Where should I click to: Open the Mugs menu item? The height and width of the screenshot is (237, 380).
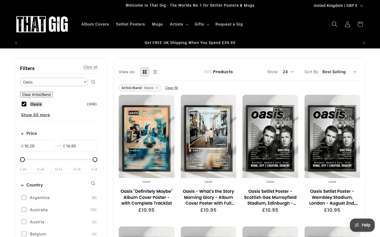pyautogui.click(x=157, y=24)
